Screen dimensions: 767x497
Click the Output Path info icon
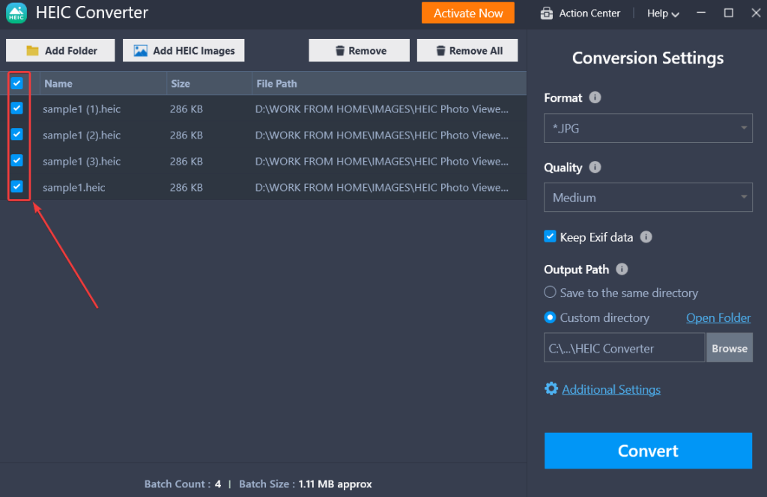click(x=622, y=269)
